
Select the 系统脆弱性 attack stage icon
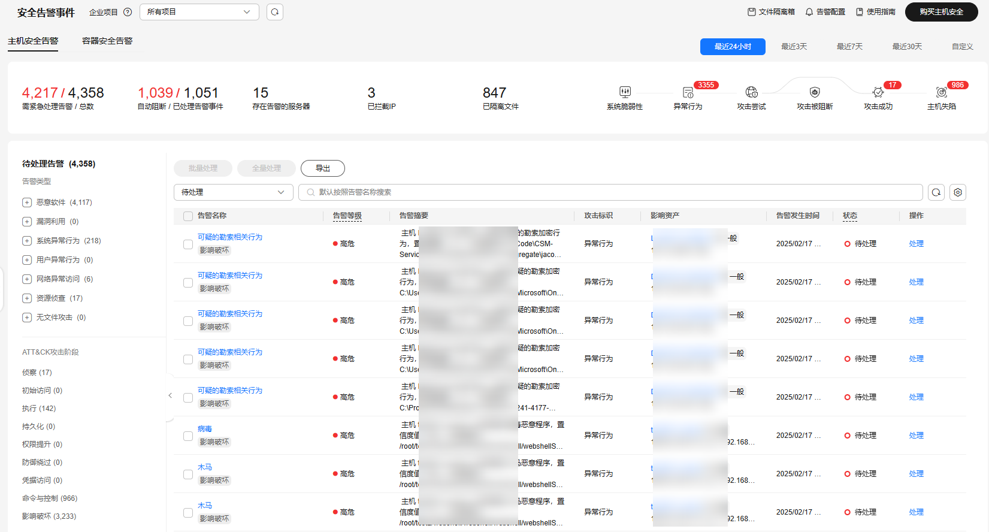pos(625,92)
